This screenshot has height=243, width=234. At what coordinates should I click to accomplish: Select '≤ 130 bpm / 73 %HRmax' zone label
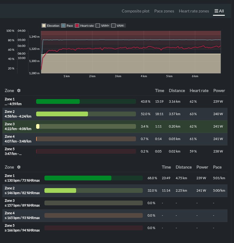pos(22,181)
